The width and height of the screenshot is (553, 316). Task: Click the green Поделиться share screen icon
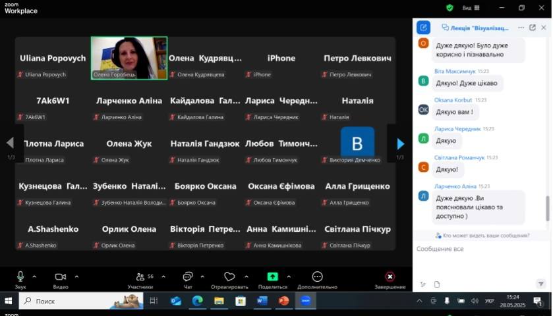272,277
